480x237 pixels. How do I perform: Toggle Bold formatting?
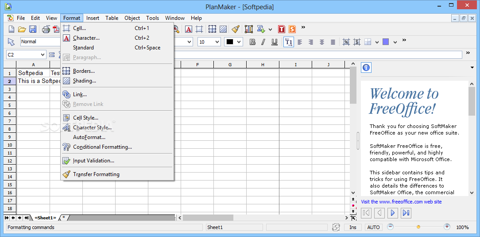[x=252, y=42]
